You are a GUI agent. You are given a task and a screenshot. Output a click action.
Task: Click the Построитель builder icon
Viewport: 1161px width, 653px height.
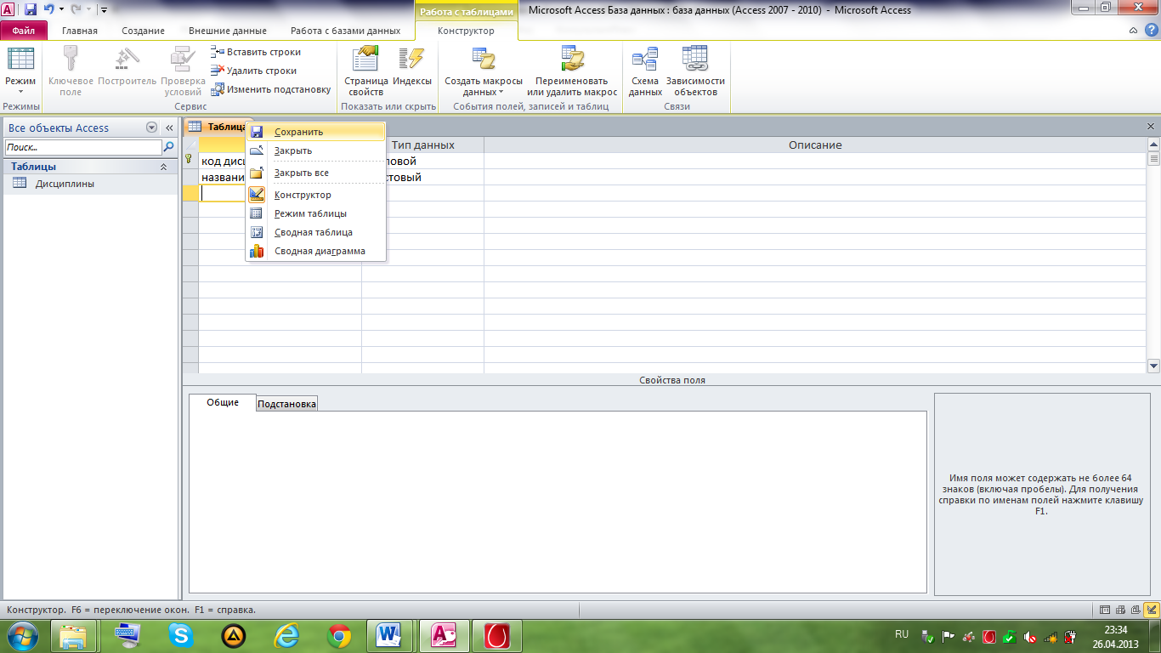click(x=127, y=58)
